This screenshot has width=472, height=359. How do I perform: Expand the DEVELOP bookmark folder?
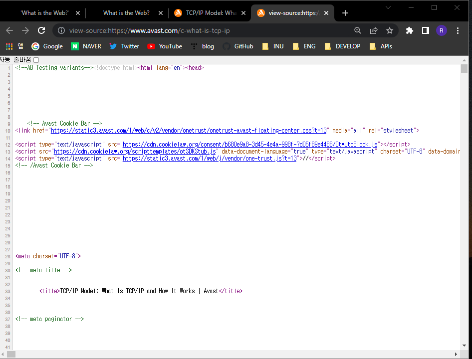click(x=343, y=46)
